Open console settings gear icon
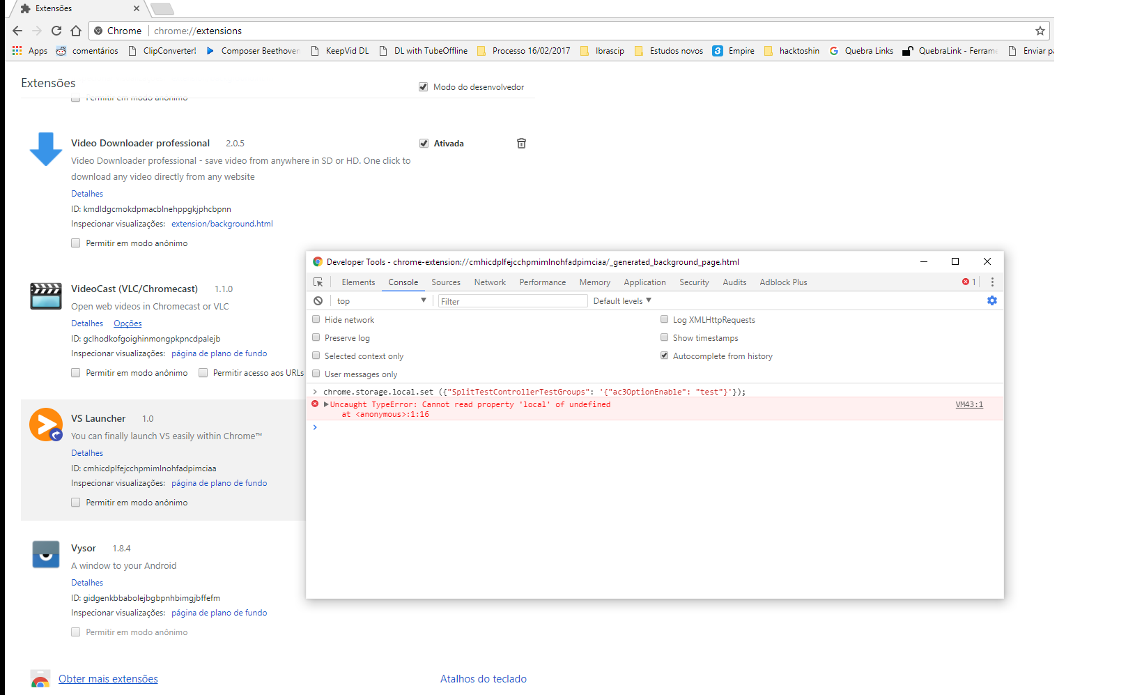 (992, 300)
